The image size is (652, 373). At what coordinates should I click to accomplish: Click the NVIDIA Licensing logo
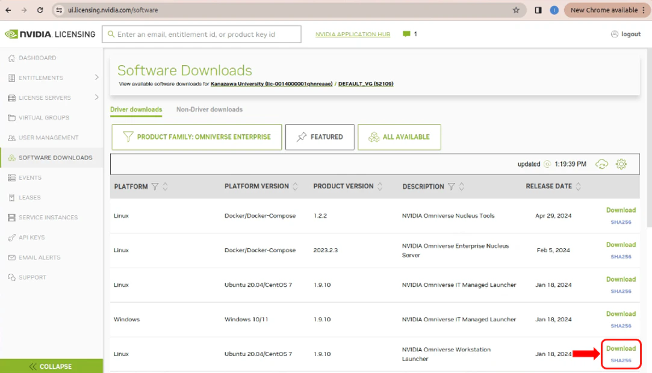click(50, 34)
